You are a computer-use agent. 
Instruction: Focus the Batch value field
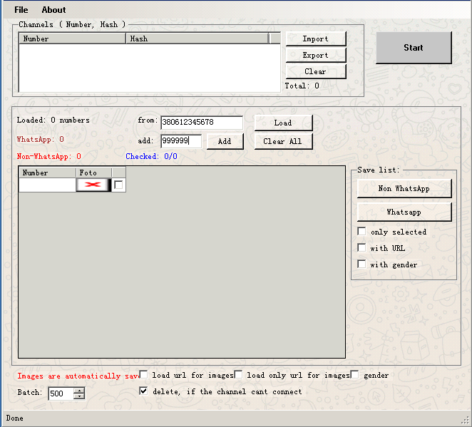[x=61, y=393]
